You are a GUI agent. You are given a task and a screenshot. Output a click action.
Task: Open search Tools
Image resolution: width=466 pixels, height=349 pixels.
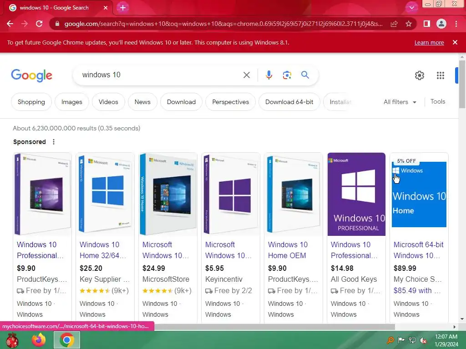tap(437, 101)
